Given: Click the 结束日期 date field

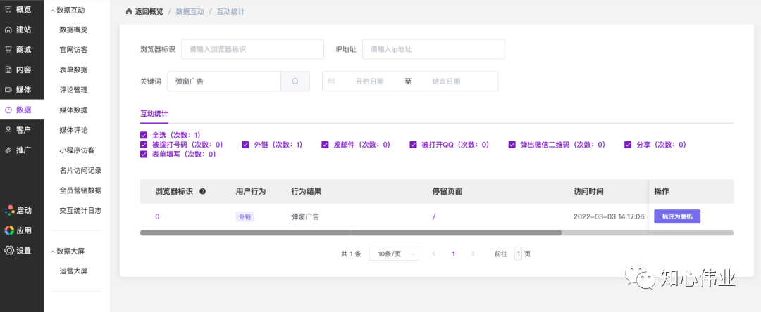Looking at the screenshot, I should click(446, 82).
